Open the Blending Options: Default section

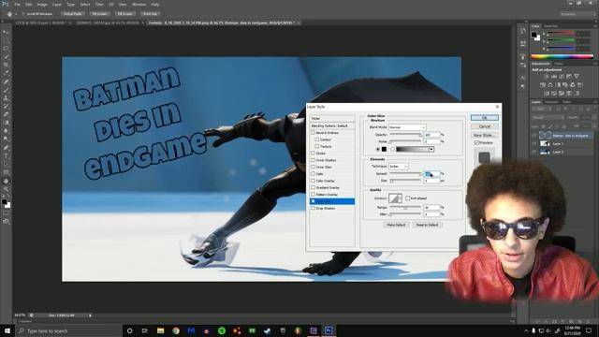click(332, 125)
